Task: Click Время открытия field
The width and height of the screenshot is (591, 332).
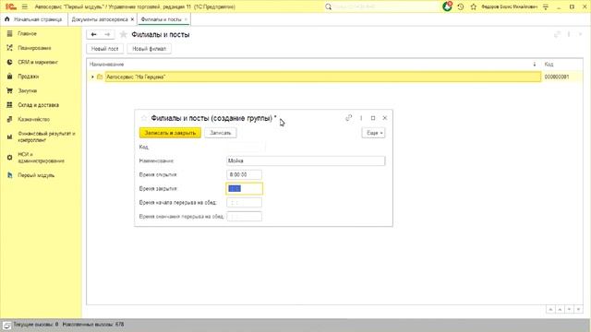Action: coord(244,174)
